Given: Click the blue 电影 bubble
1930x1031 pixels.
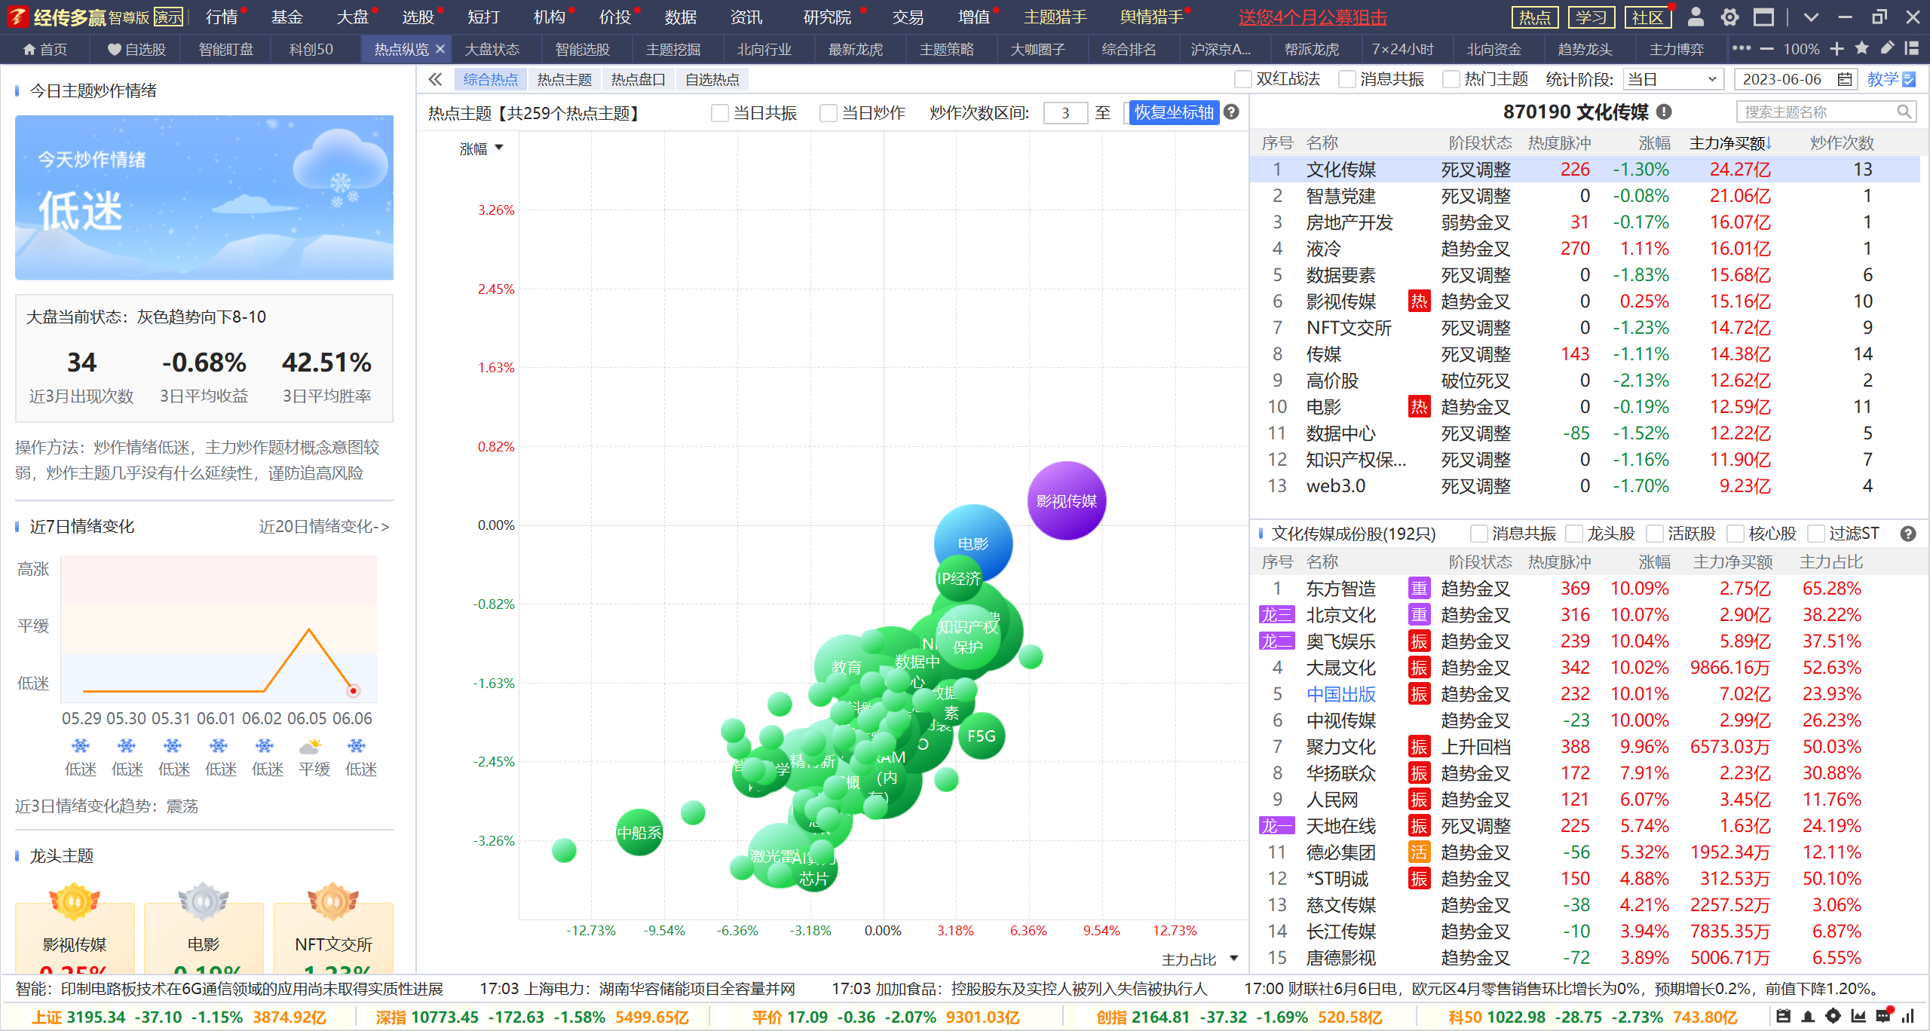Looking at the screenshot, I should (x=973, y=541).
